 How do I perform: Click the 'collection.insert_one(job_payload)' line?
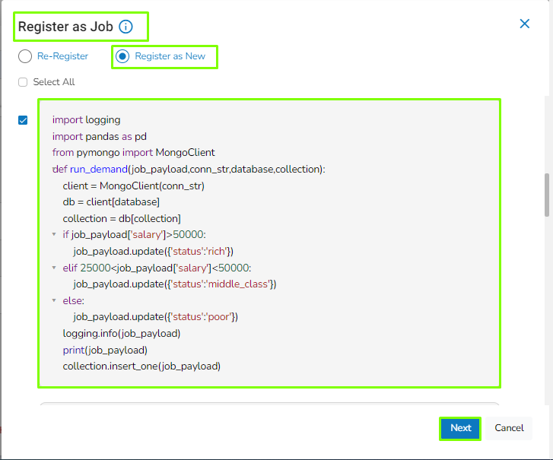point(141,366)
